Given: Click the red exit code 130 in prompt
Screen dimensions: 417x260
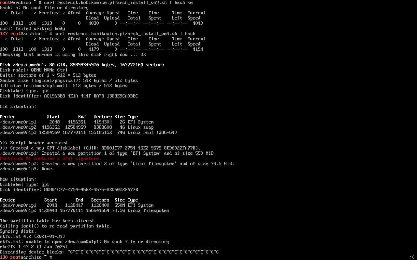Looking at the screenshot, I should coord(4,257).
